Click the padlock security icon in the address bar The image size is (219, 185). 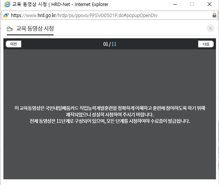click(x=214, y=15)
